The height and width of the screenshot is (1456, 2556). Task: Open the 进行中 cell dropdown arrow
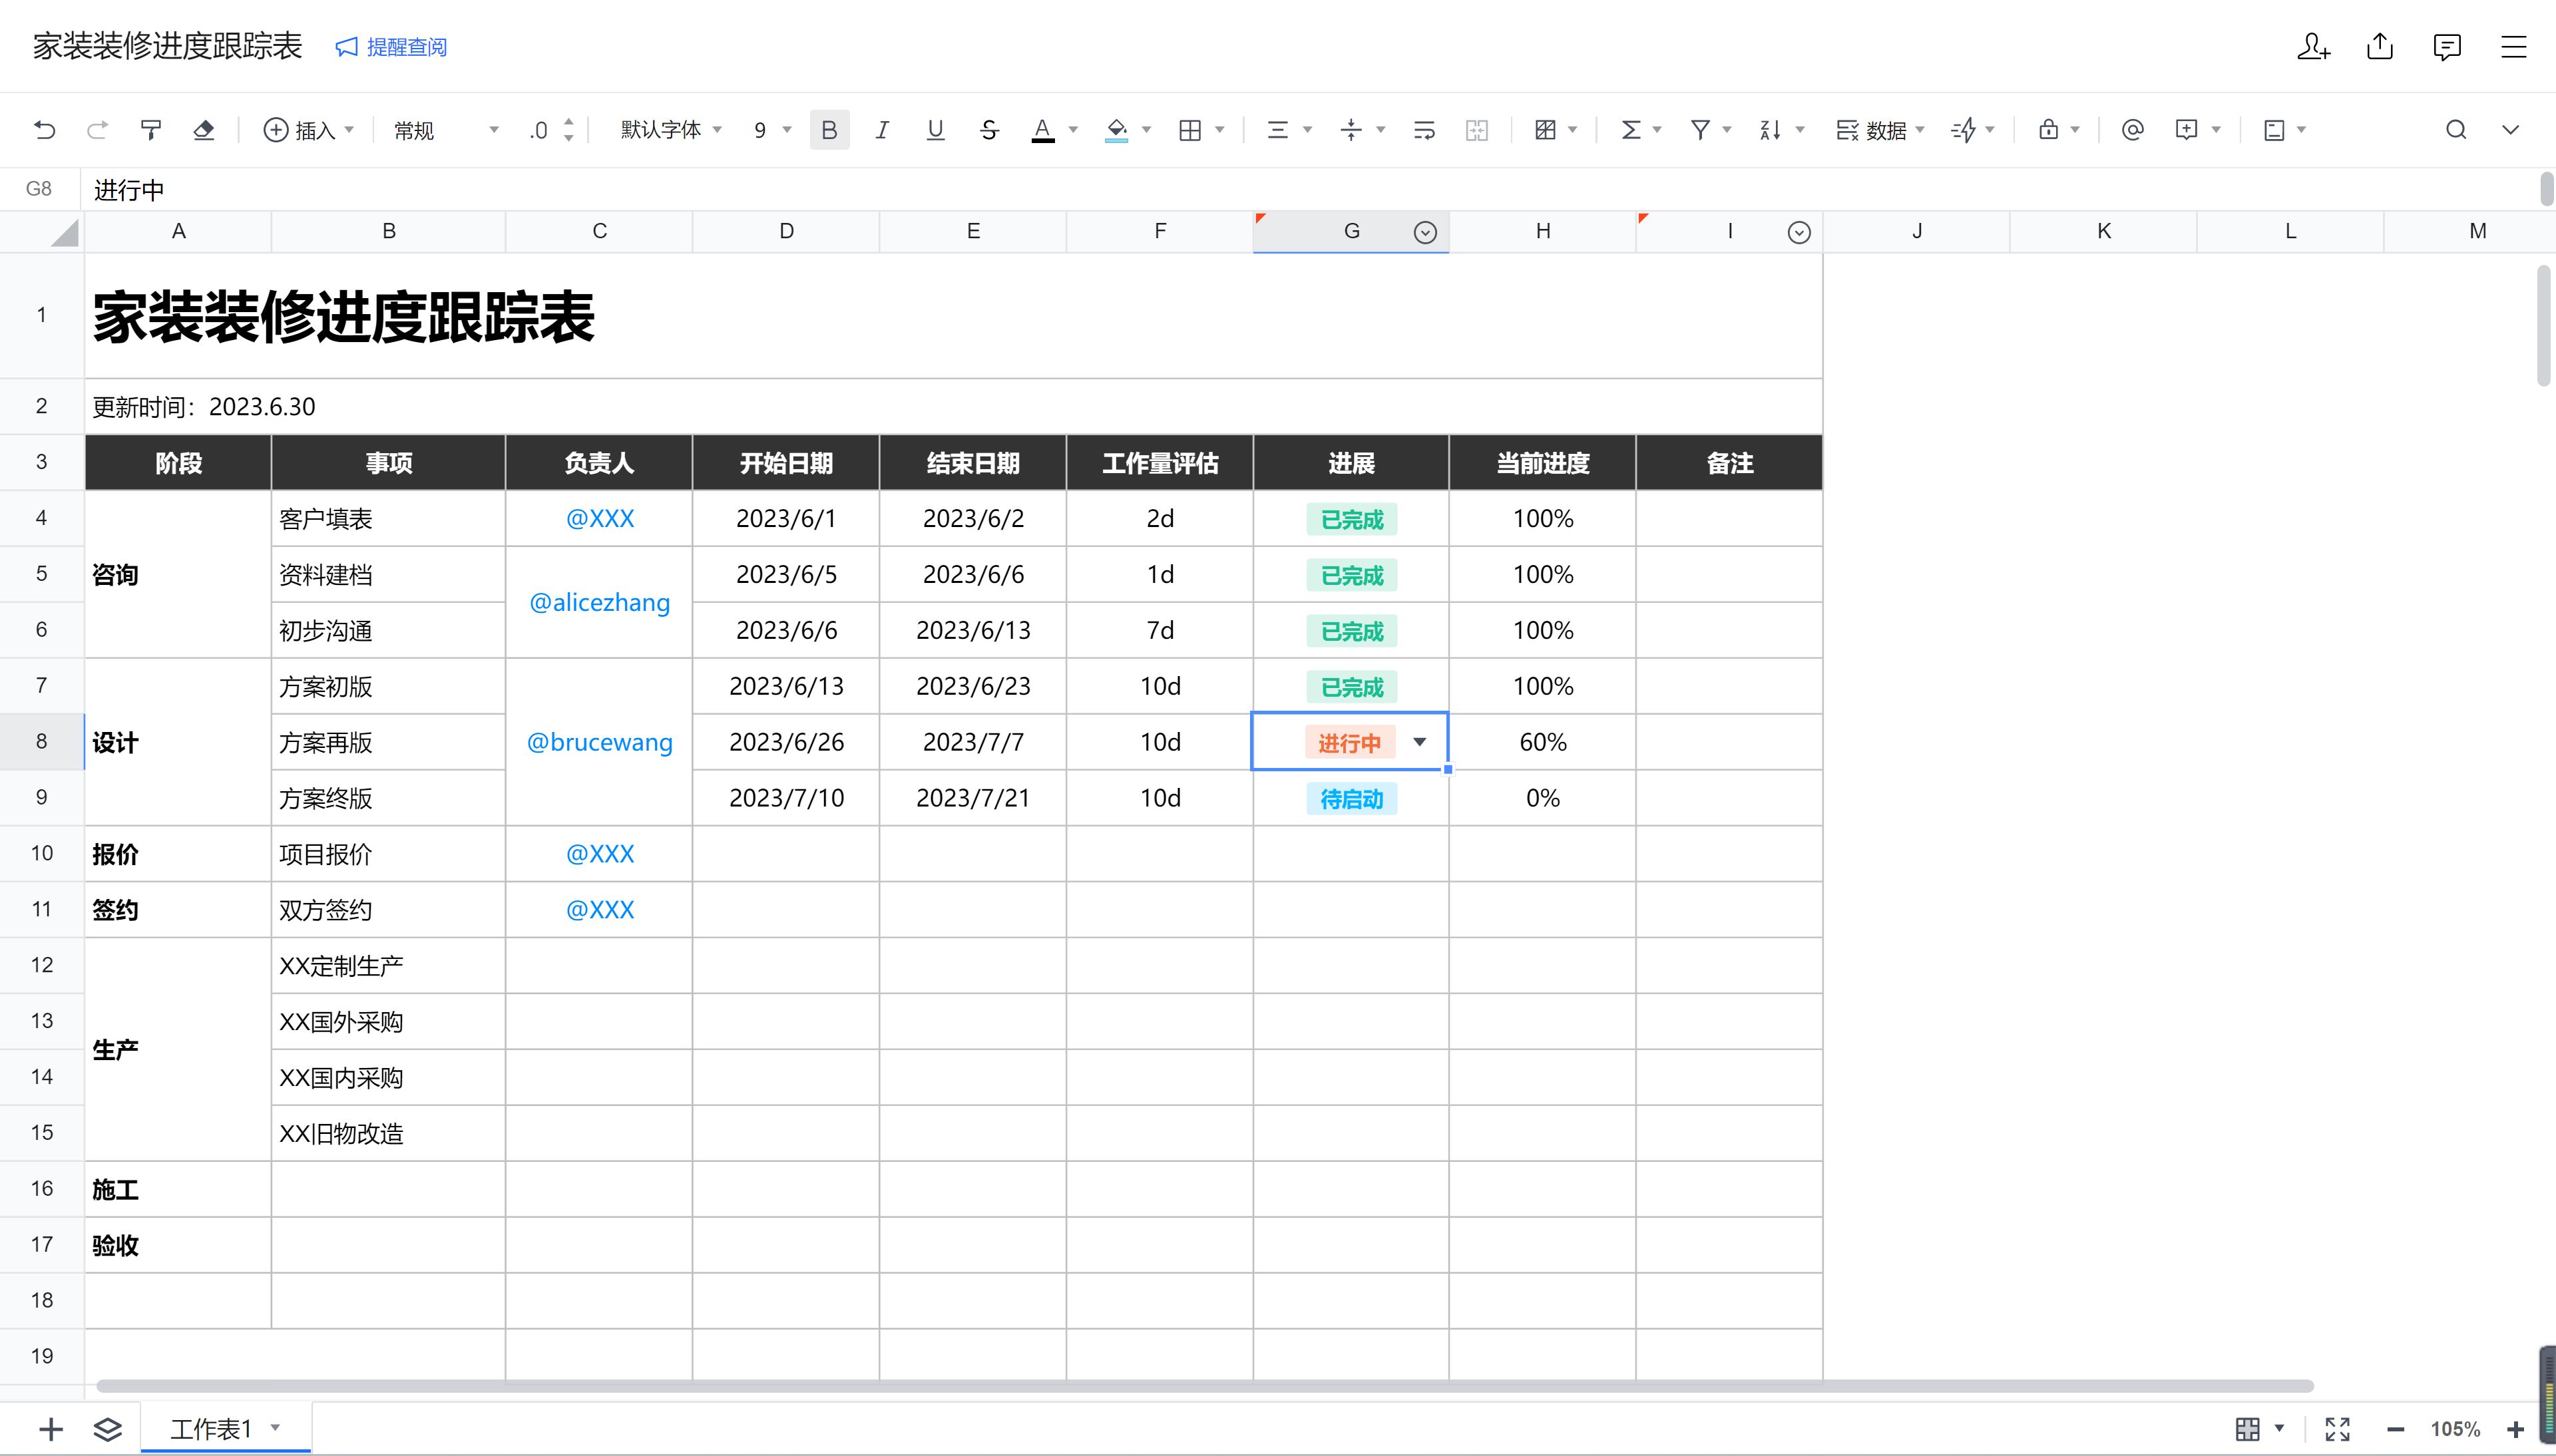pyautogui.click(x=1420, y=742)
